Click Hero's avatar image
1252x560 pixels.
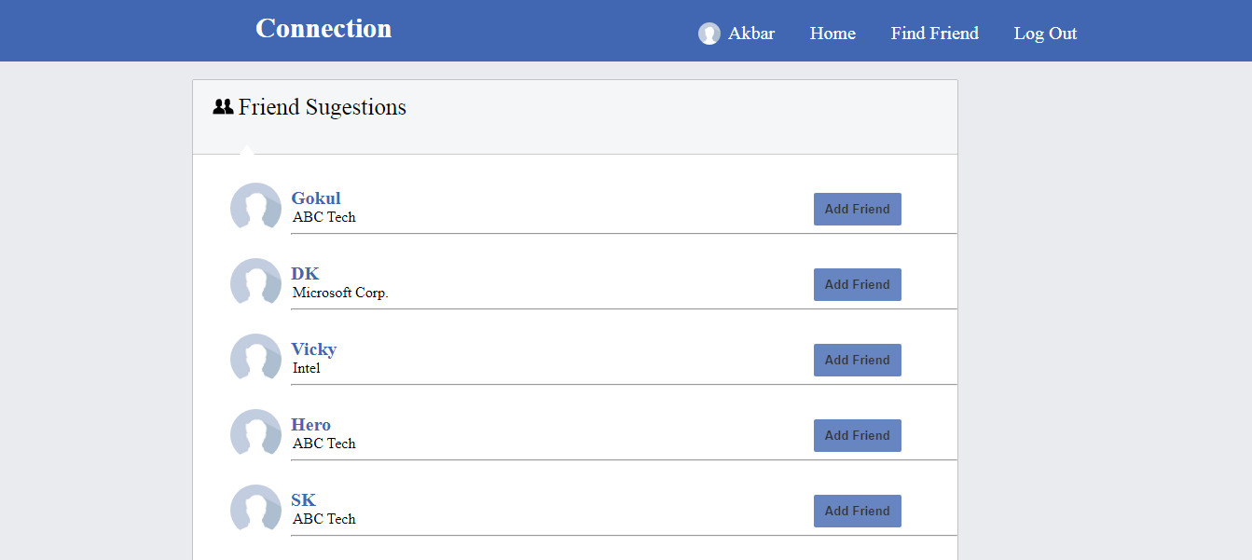(255, 433)
